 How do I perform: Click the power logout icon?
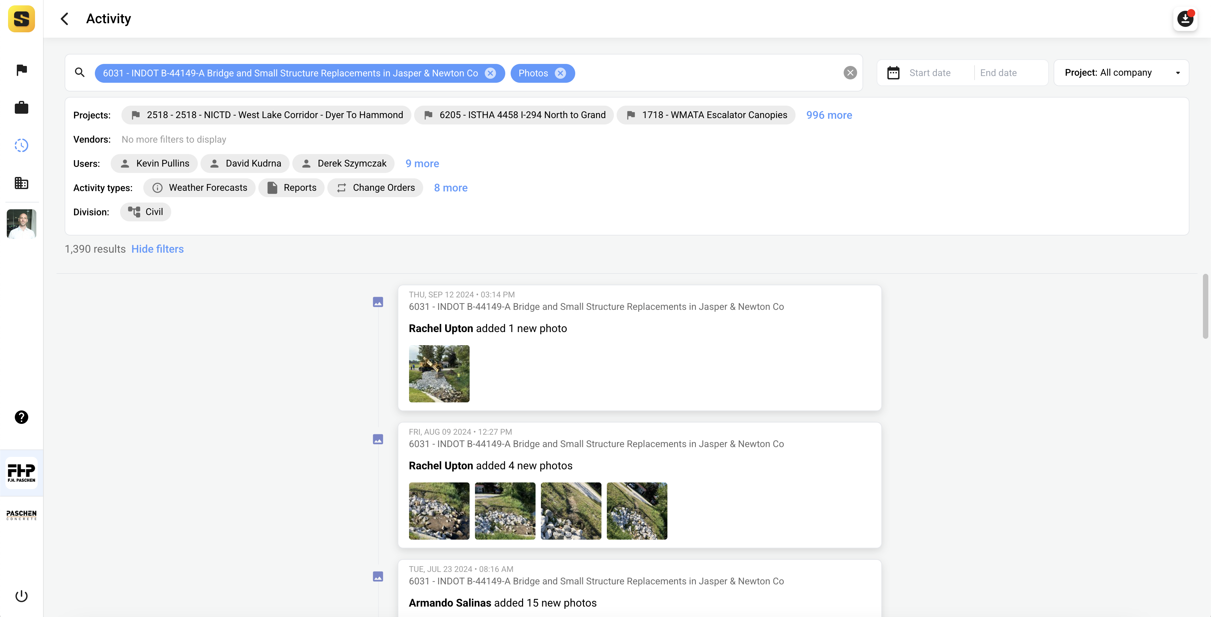click(22, 596)
